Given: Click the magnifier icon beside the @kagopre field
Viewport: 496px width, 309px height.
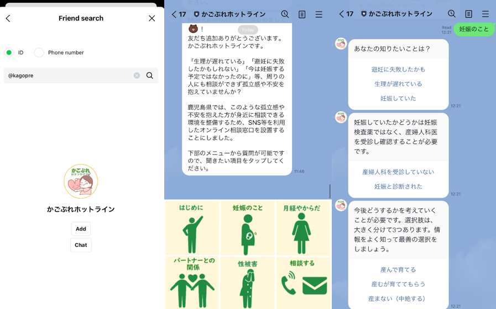Looking at the screenshot, I should (x=150, y=76).
